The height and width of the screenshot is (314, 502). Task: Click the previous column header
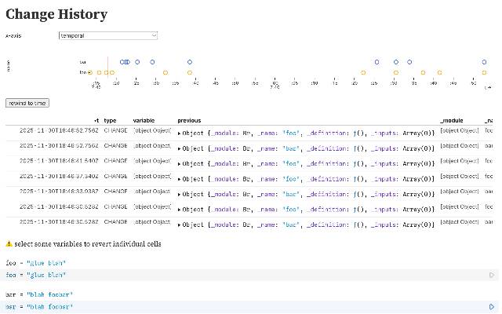189,120
